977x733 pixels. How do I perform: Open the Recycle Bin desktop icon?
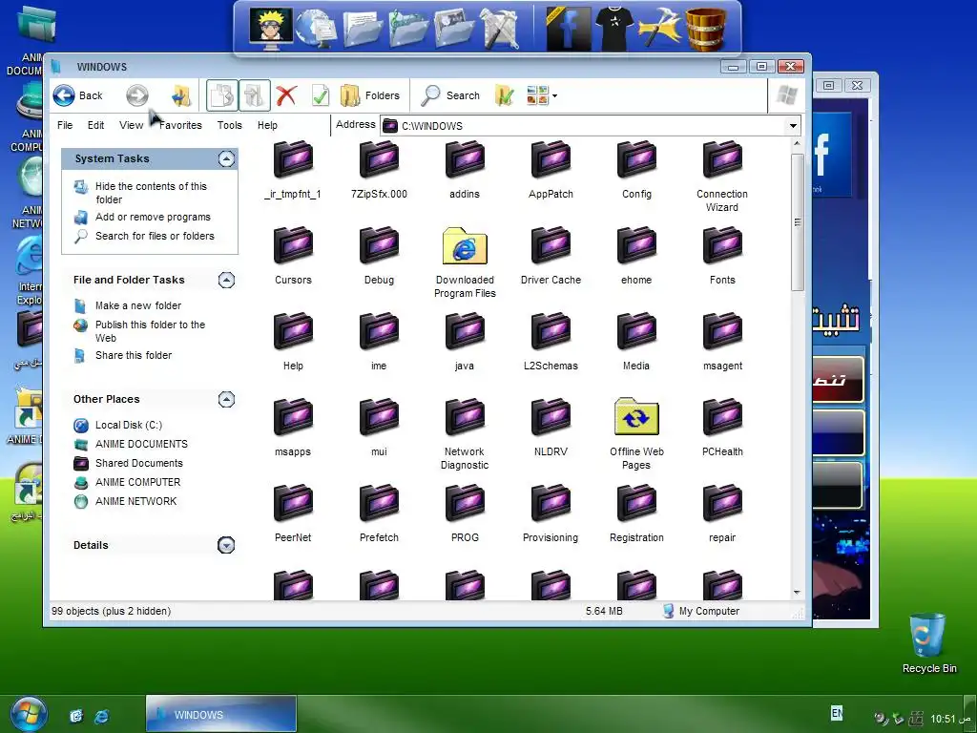click(929, 644)
